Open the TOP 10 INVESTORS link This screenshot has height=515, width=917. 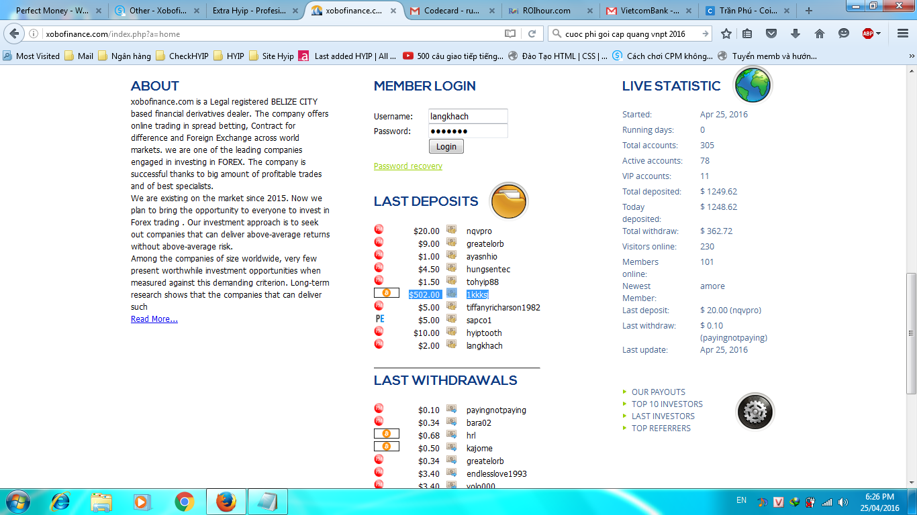coord(667,404)
